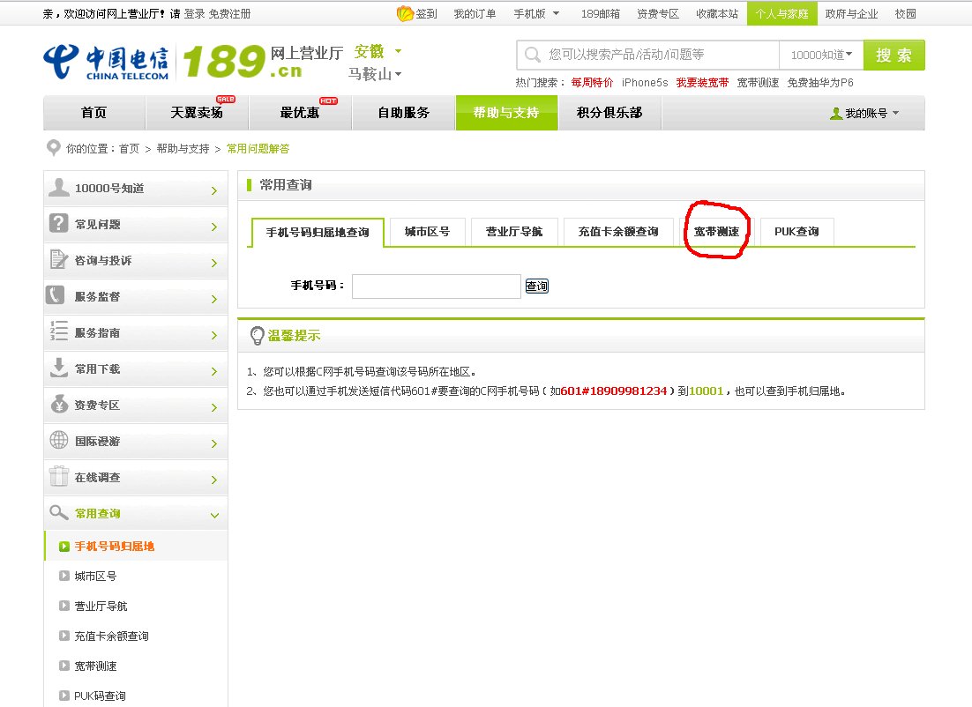
Task: Click the 免费注册 registration link
Action: (228, 13)
